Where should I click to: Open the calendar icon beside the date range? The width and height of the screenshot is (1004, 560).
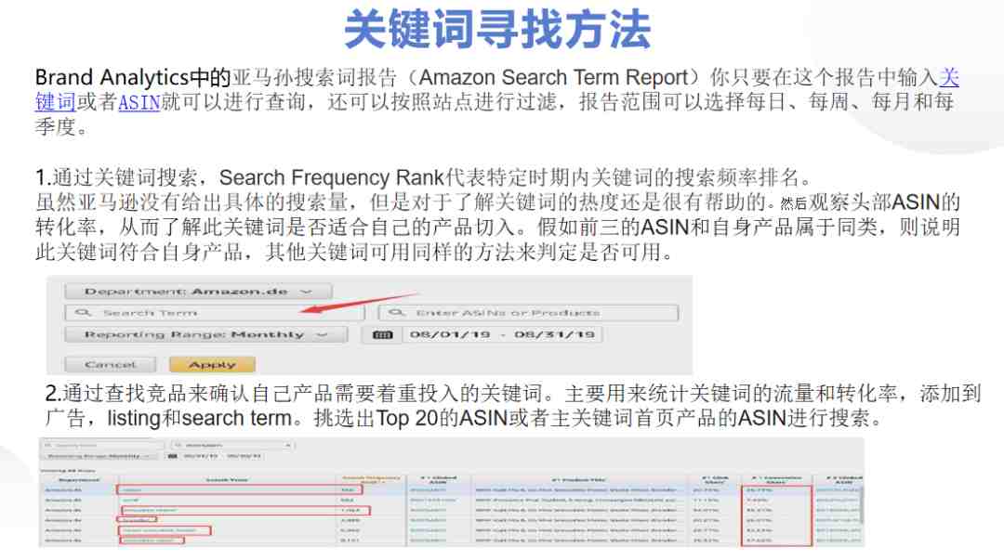pos(382,334)
